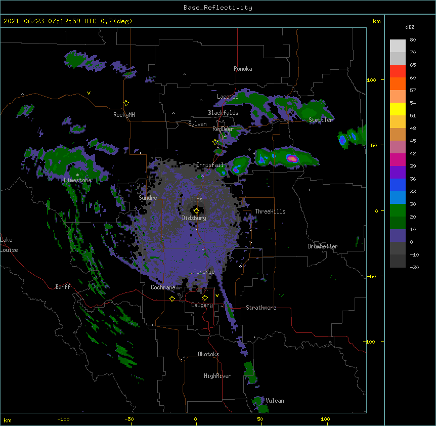Select the yellow V marker east of Calgary
The image size is (436, 426).
(217, 295)
